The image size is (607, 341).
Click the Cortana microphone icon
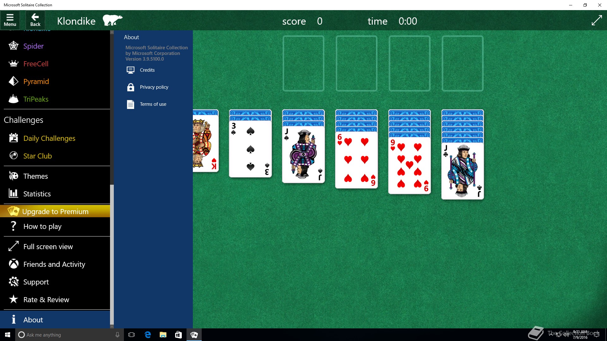pyautogui.click(x=117, y=335)
